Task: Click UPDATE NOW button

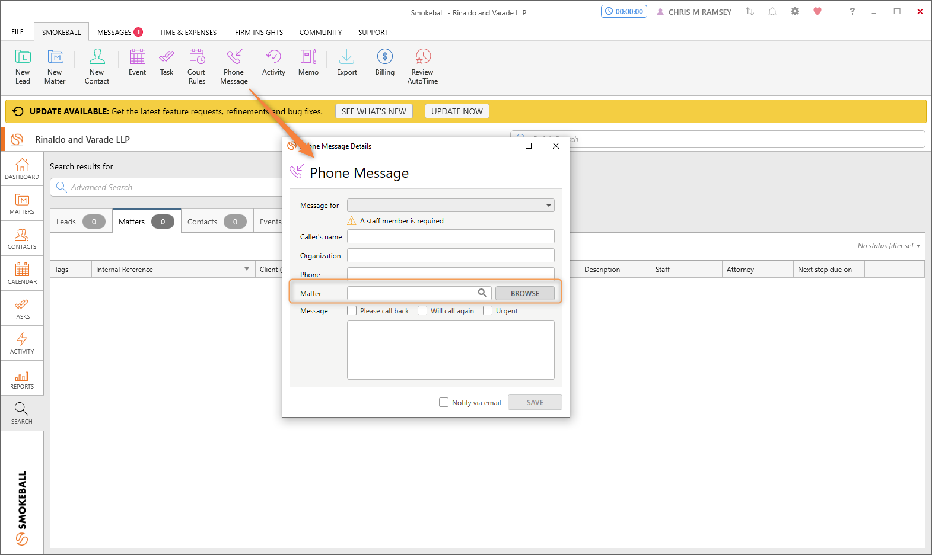Action: [457, 111]
